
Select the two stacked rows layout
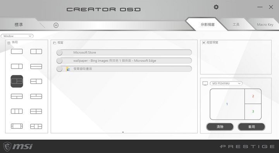(x=36, y=66)
